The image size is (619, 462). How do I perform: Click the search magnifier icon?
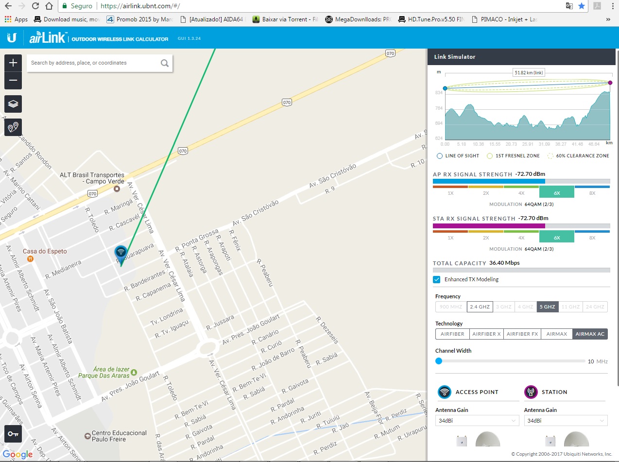[165, 63]
